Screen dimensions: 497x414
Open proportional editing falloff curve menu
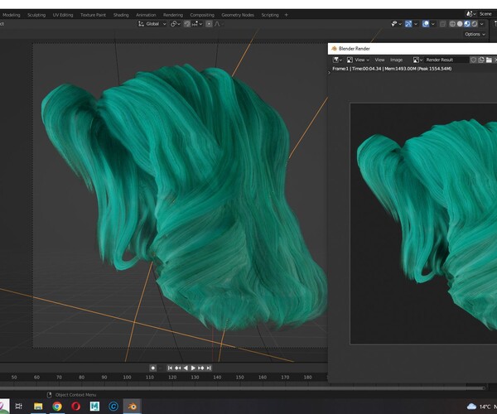click(219, 24)
